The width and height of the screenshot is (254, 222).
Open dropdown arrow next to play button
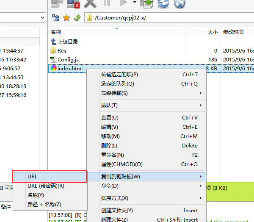135,3
